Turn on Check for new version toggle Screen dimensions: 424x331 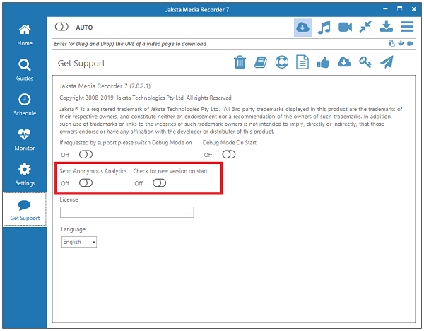coord(159,183)
